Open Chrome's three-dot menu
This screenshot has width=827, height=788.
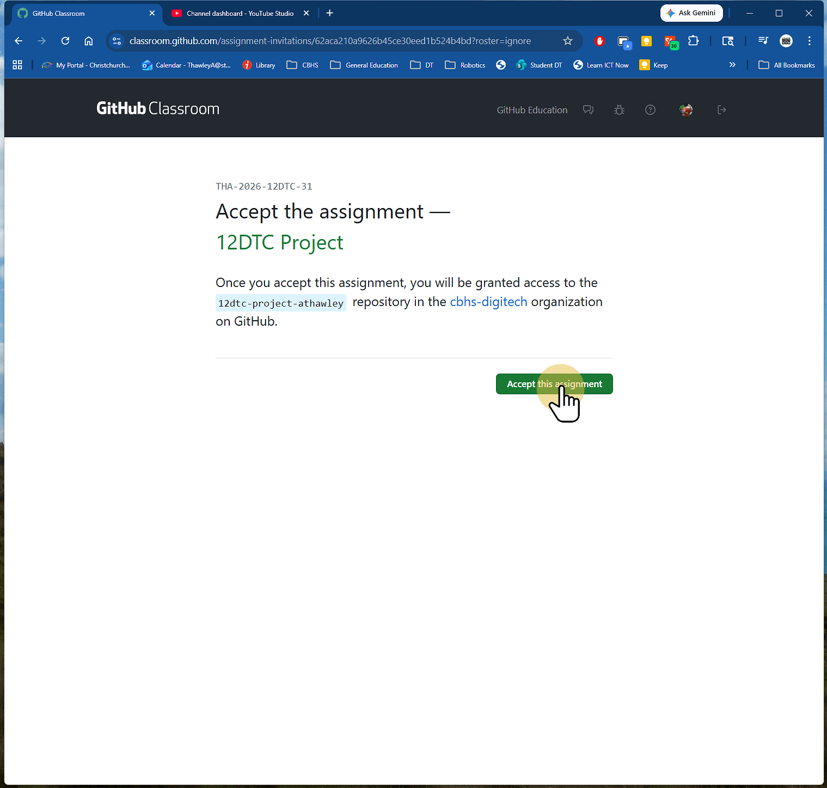[810, 41]
